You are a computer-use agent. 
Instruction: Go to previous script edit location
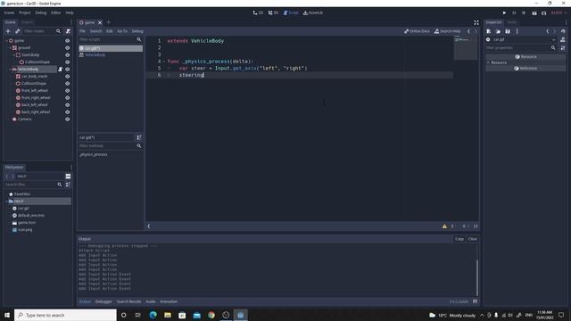point(469,31)
